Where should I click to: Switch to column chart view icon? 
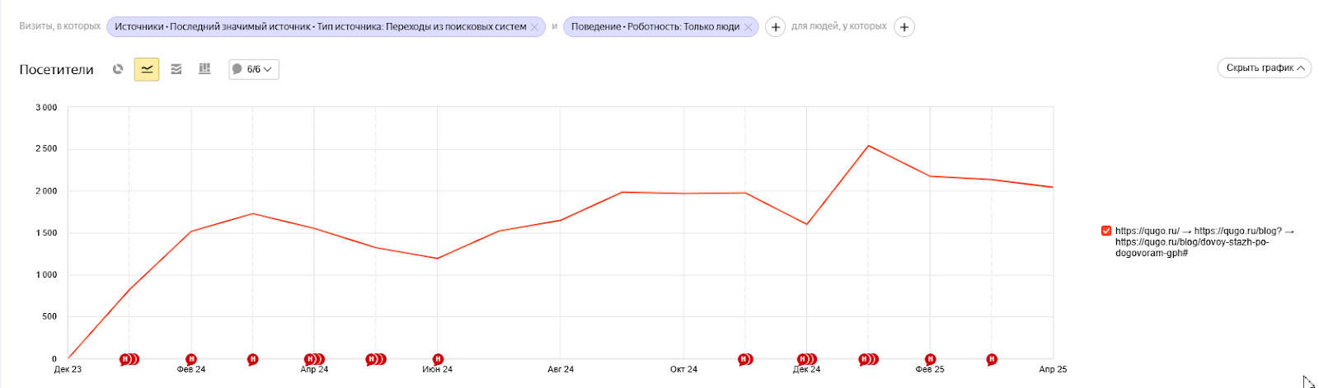[204, 69]
